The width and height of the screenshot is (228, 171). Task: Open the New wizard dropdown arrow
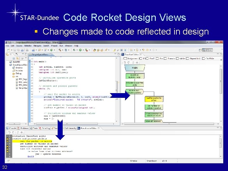tap(11, 50)
